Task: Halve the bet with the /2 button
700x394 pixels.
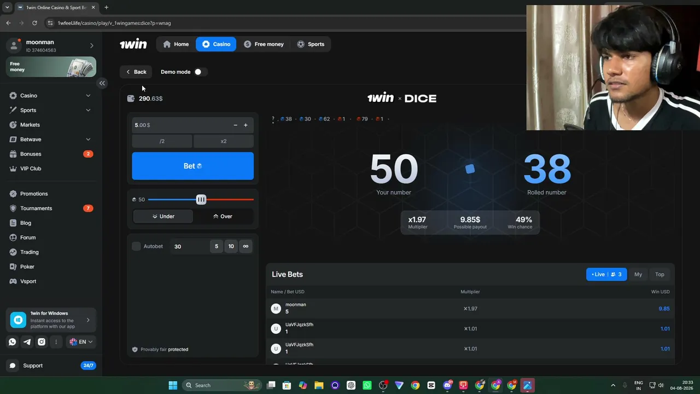Action: point(162,141)
